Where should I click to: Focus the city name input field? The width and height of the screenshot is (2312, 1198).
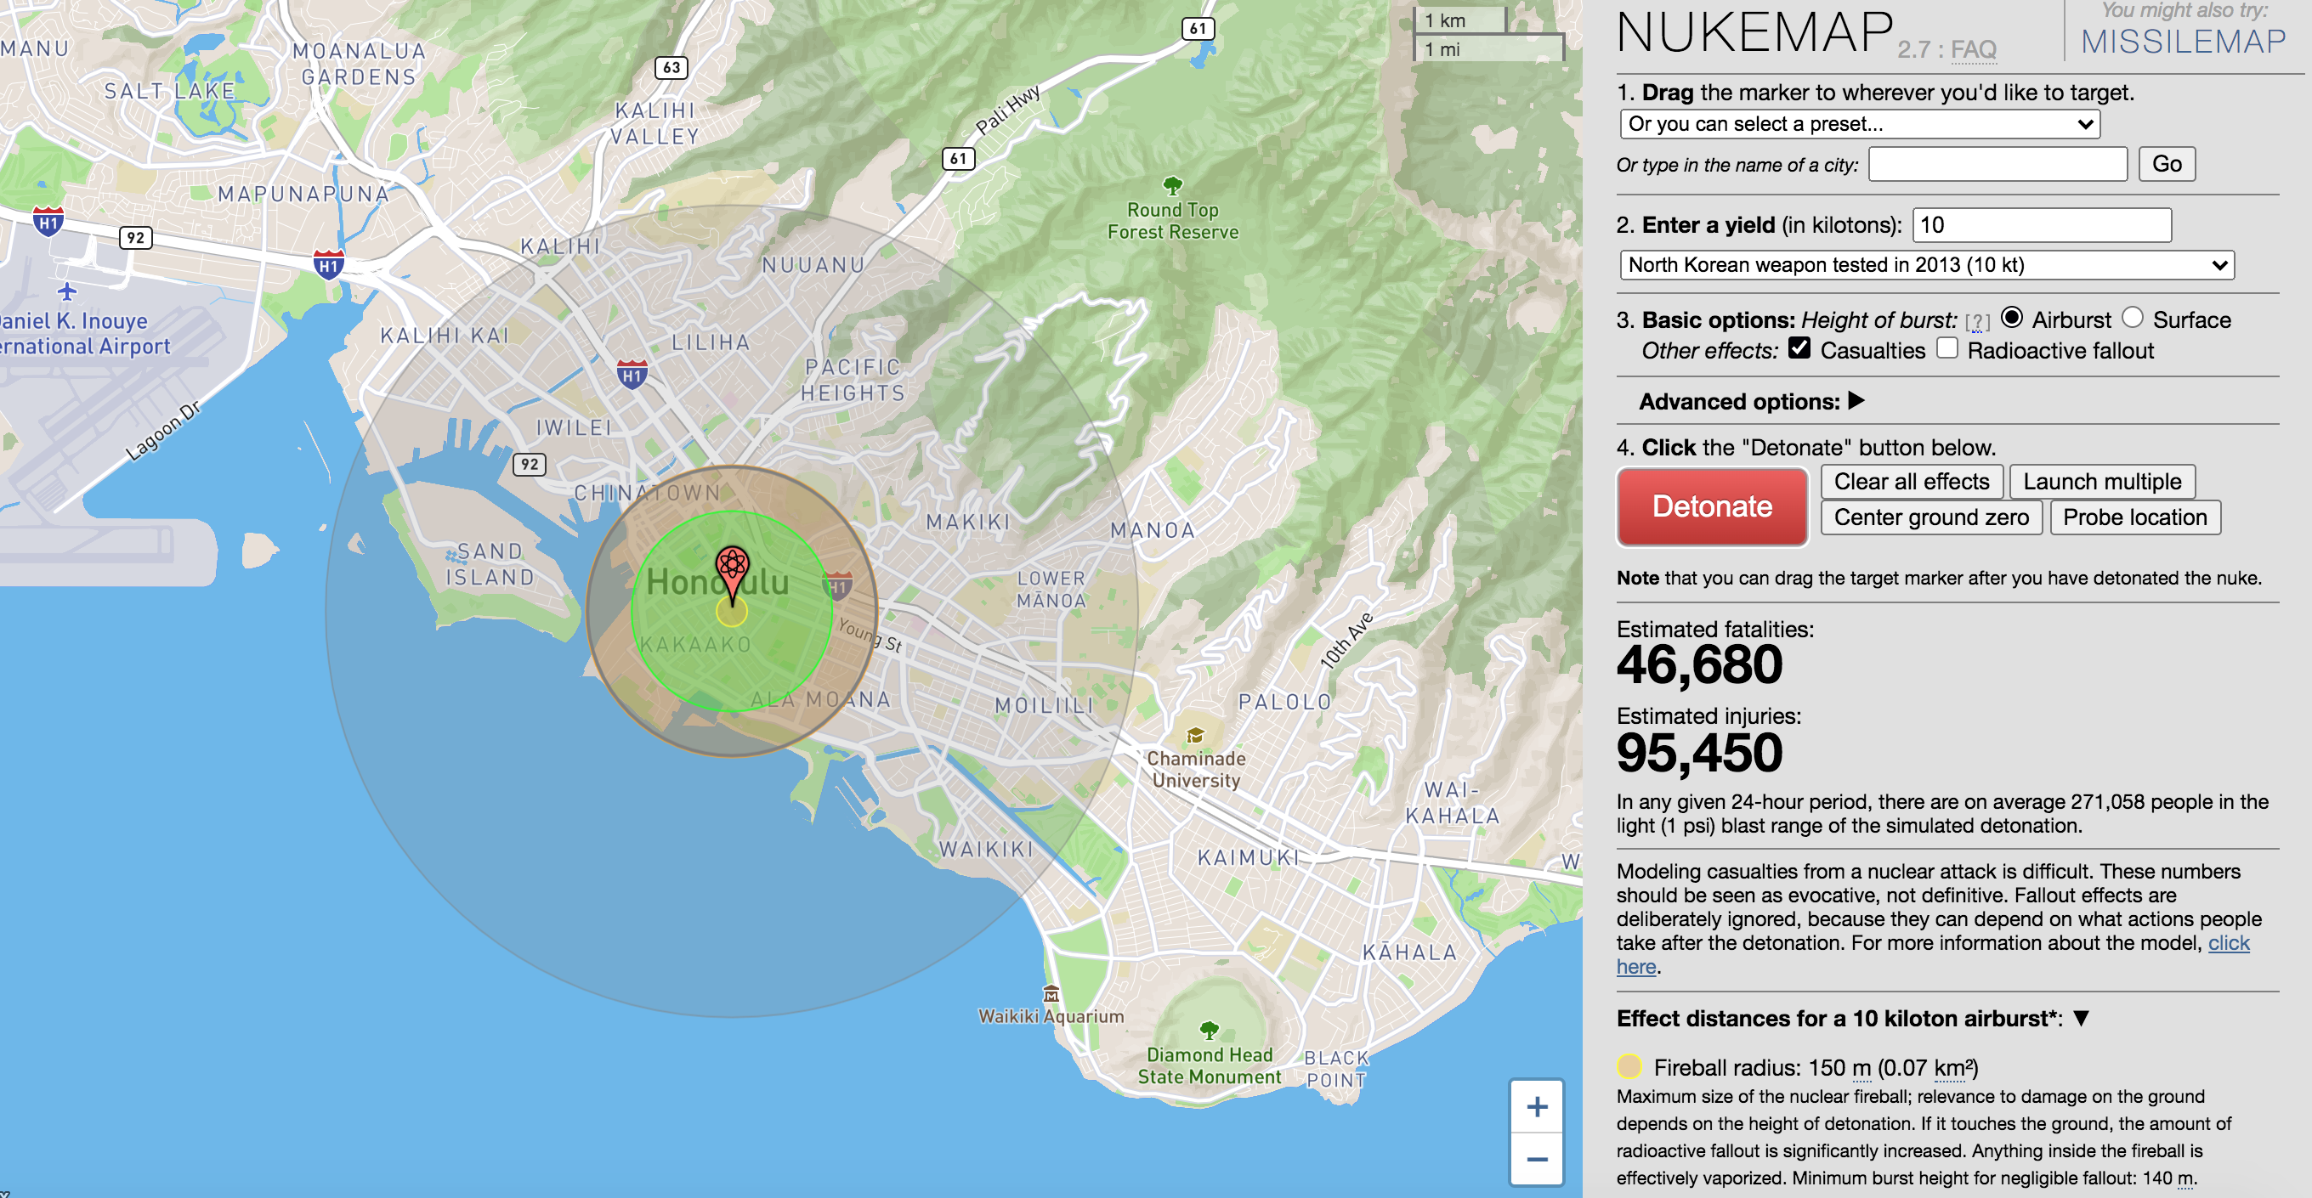(x=1997, y=164)
